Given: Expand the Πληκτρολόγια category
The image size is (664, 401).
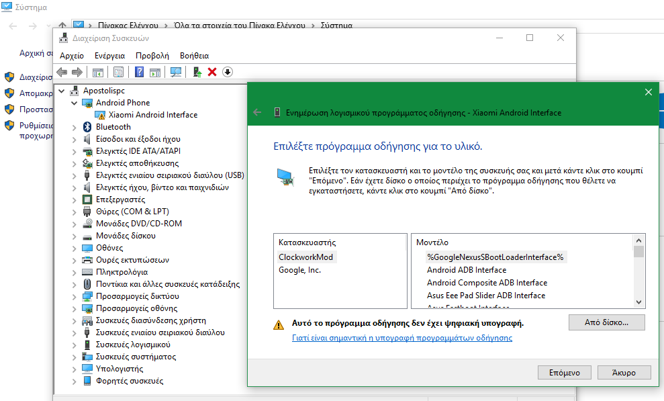Looking at the screenshot, I should pos(74,272).
